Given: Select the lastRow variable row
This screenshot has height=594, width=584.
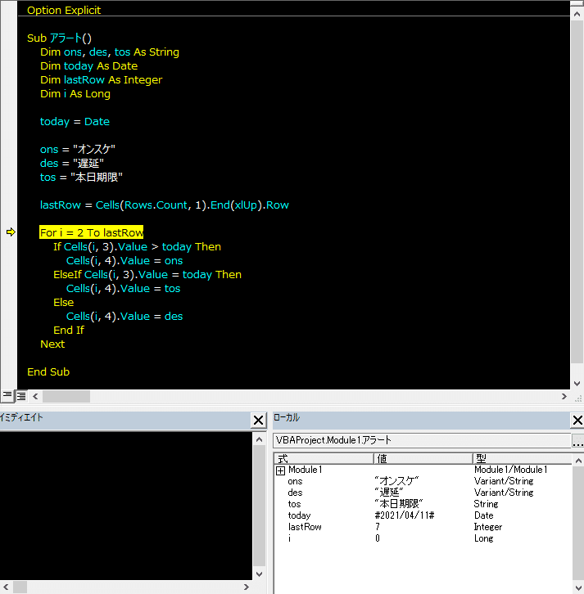Looking at the screenshot, I should (423, 527).
